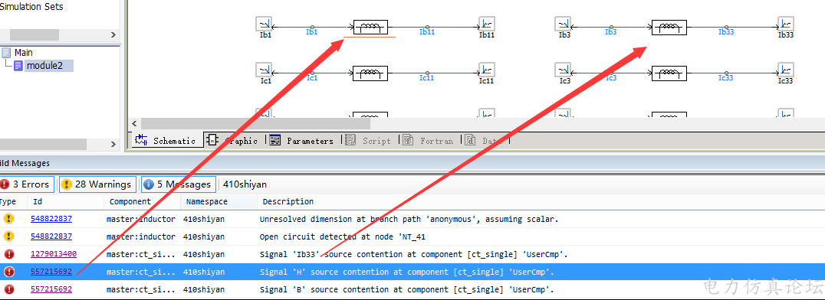This screenshot has height=300, width=825.
Task: Click the Simulation Sets panel scroll-right arrow
Action: 113,34
